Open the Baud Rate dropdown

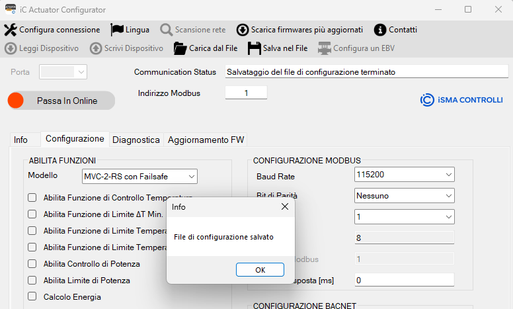pos(405,175)
